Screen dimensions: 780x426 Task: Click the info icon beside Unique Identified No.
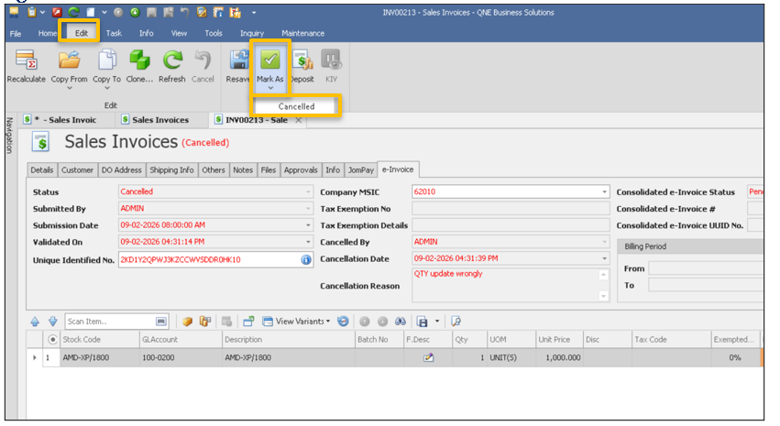[x=306, y=260]
